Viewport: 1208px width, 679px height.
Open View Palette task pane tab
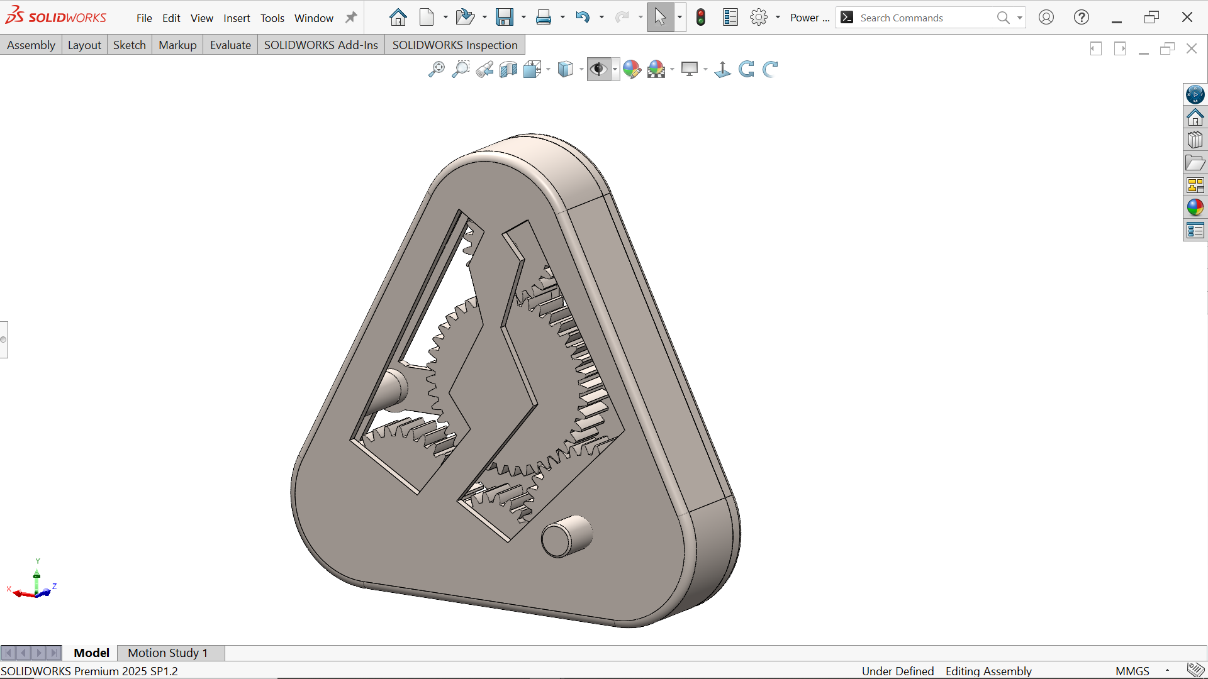pos(1195,185)
